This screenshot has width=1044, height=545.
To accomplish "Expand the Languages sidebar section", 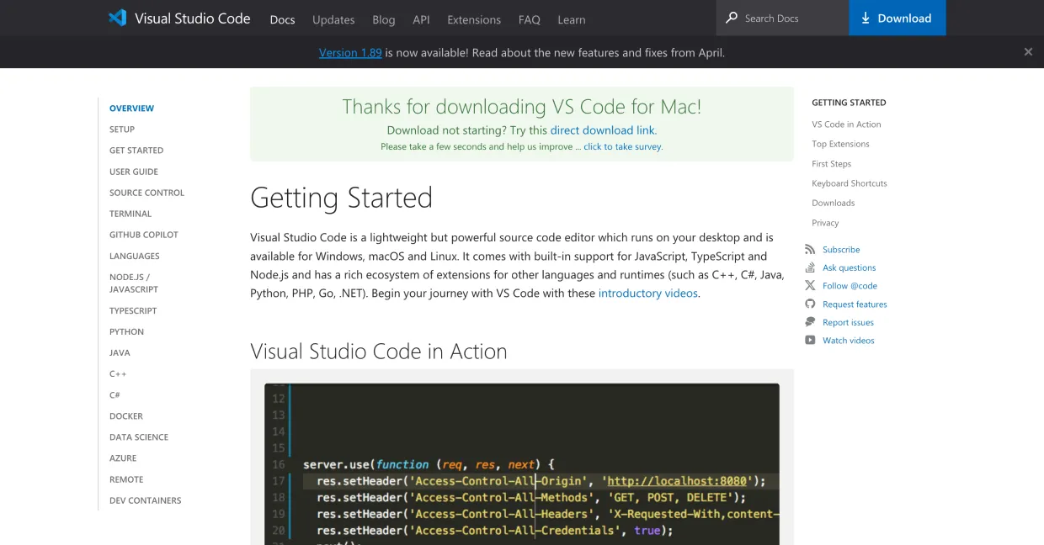I will [135, 256].
